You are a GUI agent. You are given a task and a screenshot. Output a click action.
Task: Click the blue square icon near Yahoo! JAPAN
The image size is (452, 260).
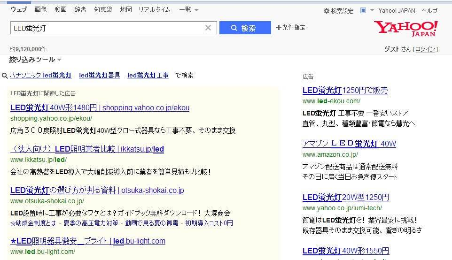coord(363,10)
